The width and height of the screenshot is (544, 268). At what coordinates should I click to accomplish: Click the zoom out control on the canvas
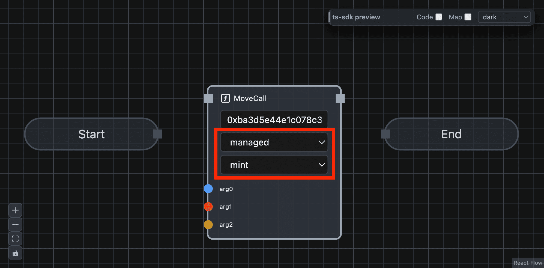(x=15, y=224)
